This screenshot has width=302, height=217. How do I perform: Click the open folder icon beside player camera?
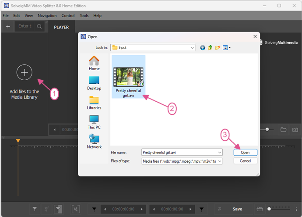coord(283,129)
